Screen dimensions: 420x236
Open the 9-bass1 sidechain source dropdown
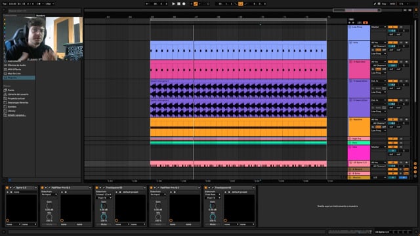[x=104, y=195]
